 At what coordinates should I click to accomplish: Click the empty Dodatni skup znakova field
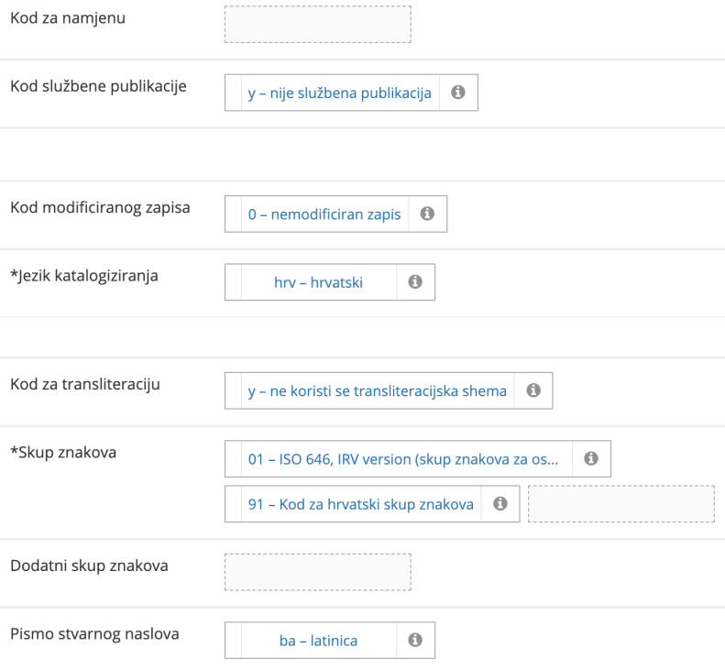point(317,572)
